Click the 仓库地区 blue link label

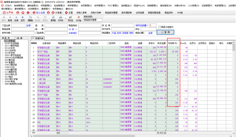[73, 33]
